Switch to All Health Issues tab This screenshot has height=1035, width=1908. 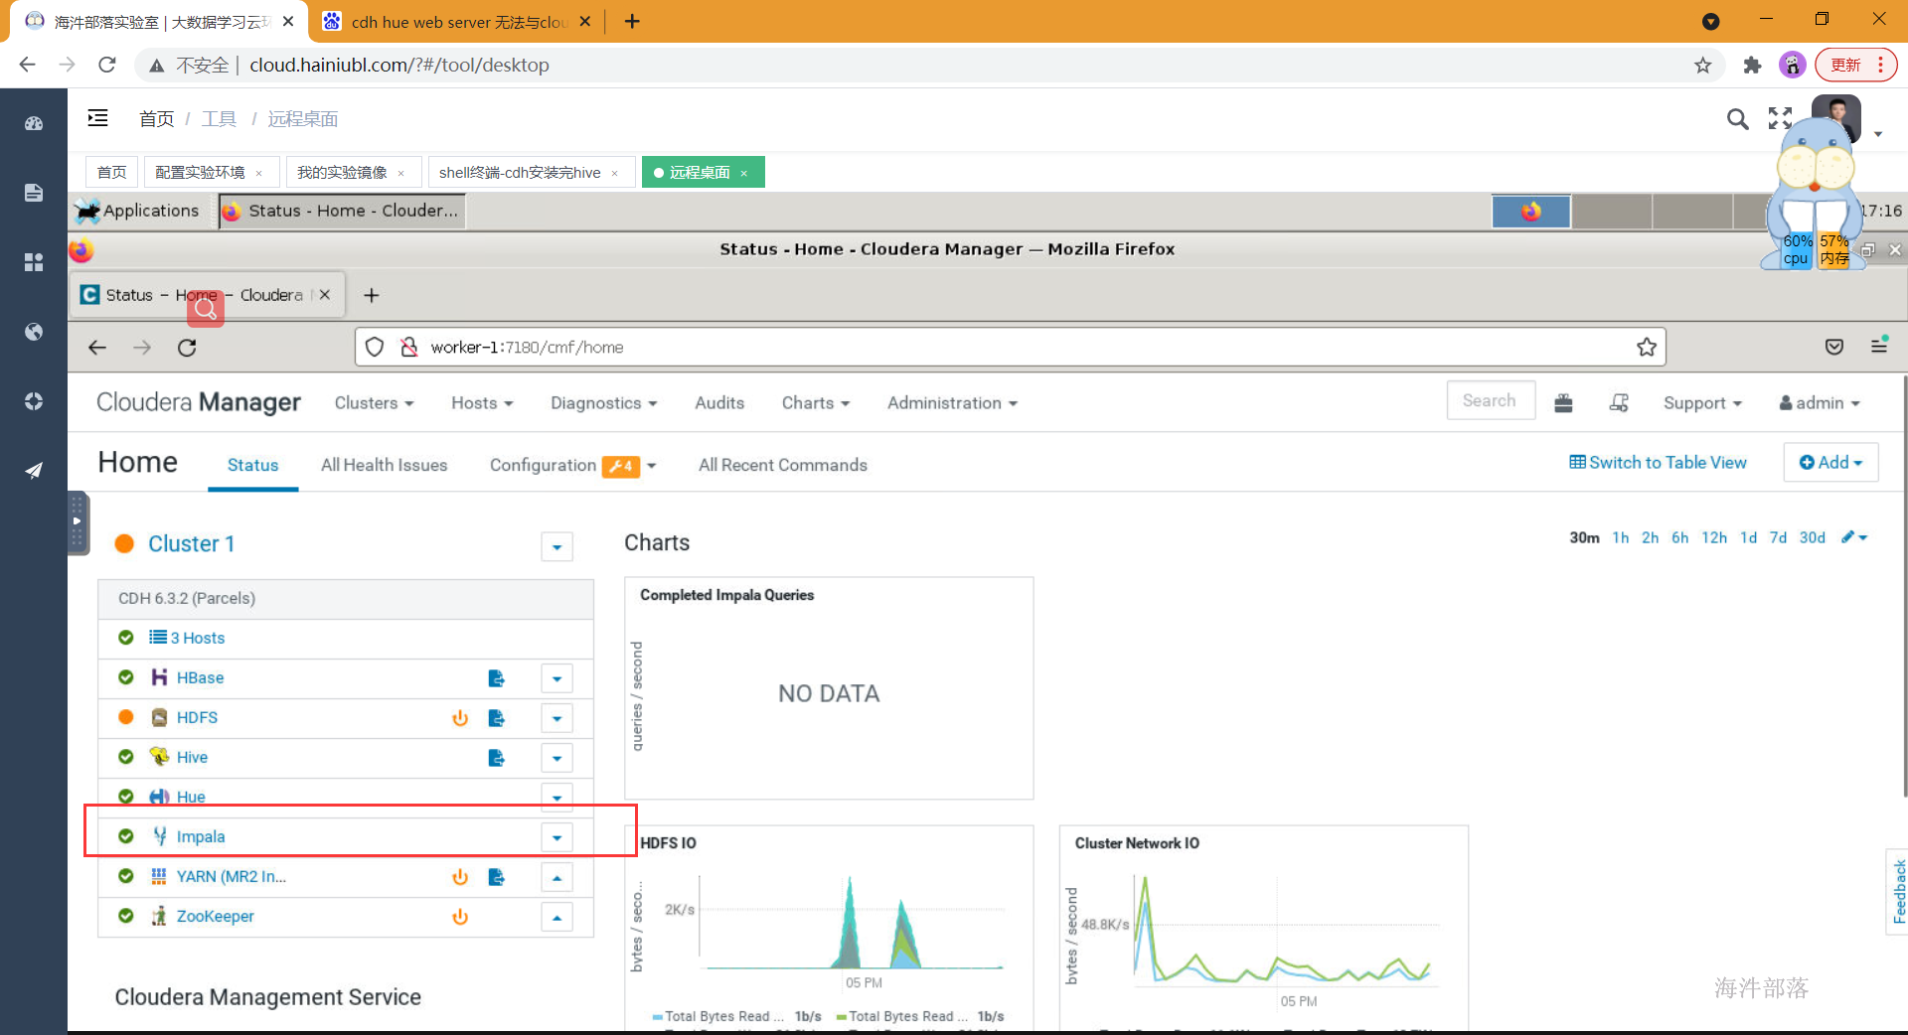coord(384,465)
